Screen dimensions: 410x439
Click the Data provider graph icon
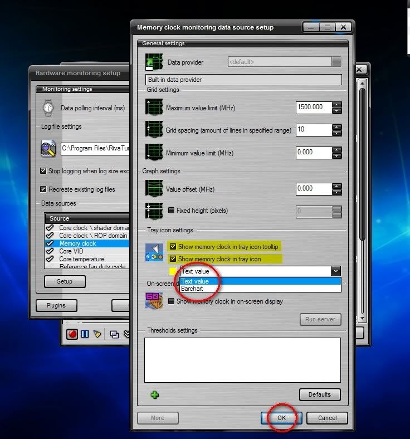tap(154, 62)
